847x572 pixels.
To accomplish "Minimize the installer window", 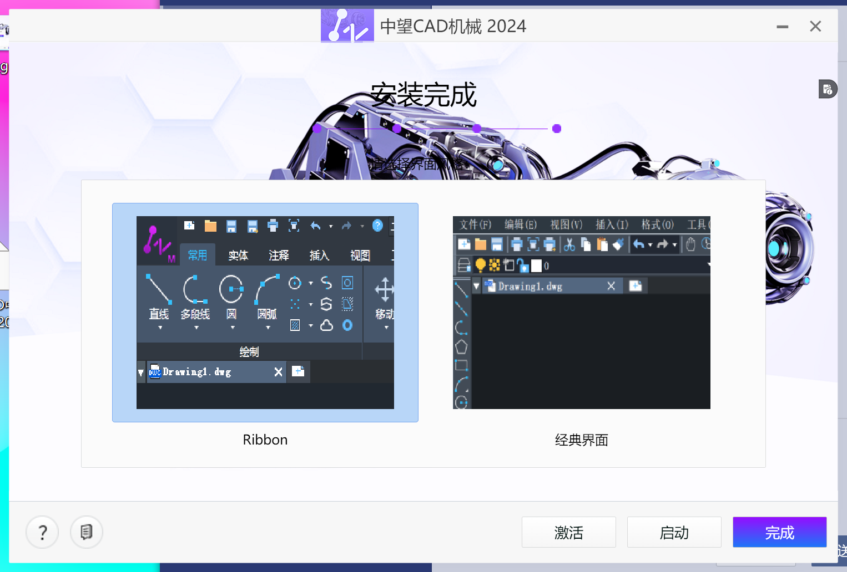I will point(783,27).
